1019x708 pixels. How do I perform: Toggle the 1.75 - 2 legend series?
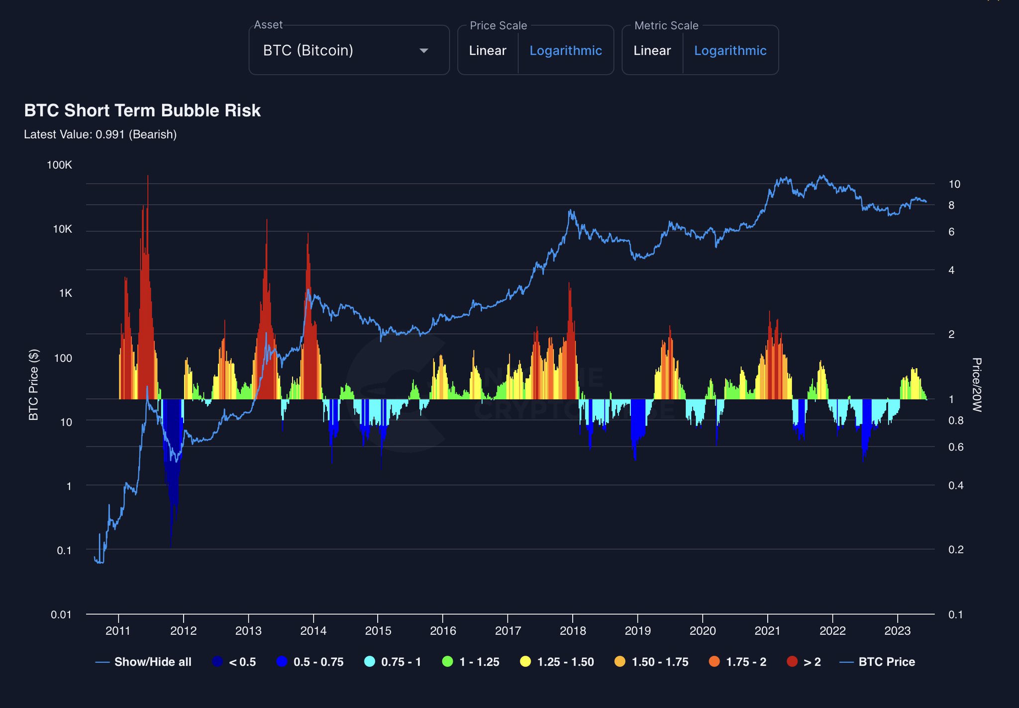737,662
